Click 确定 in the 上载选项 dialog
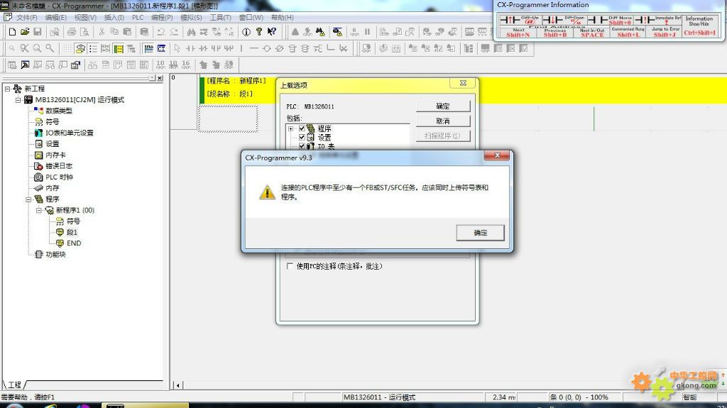727x408 pixels. 443,106
